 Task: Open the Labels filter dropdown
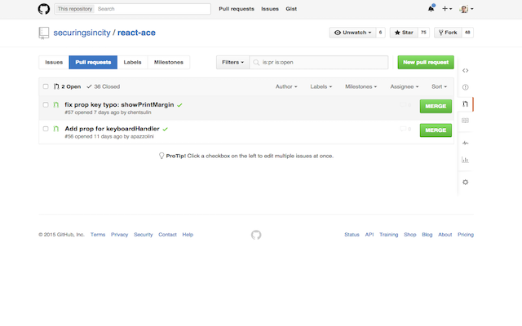(x=321, y=86)
